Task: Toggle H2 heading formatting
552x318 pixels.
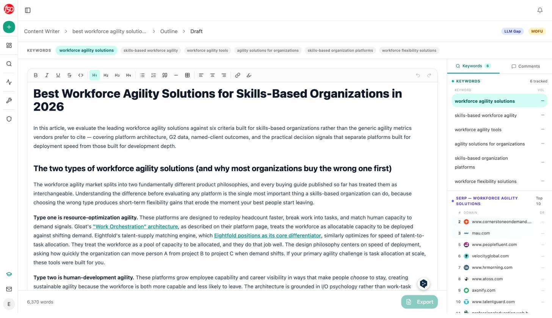Action: pos(106,75)
